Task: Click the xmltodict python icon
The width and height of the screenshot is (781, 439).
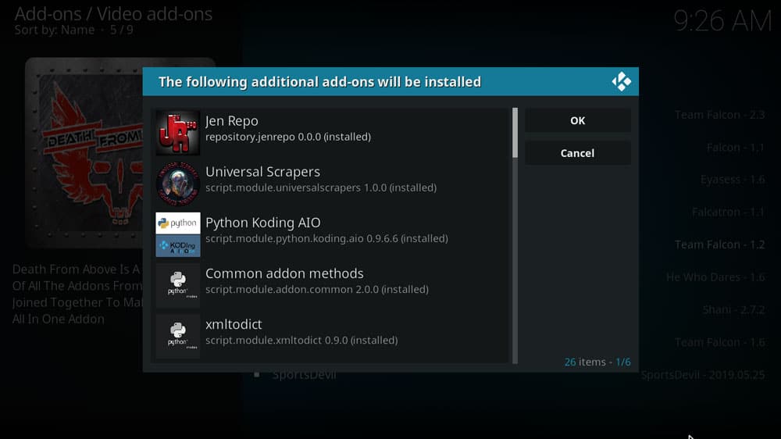Action: click(178, 337)
